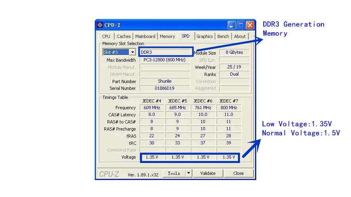Open the Slot #3 memory slot dropdown
The width and height of the screenshot is (351, 197).
point(119,52)
